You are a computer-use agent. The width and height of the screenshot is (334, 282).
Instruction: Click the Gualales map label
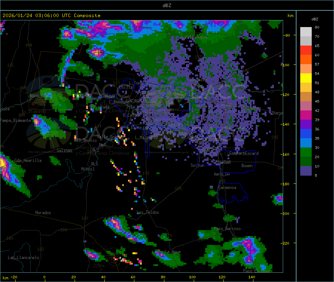coord(198,80)
